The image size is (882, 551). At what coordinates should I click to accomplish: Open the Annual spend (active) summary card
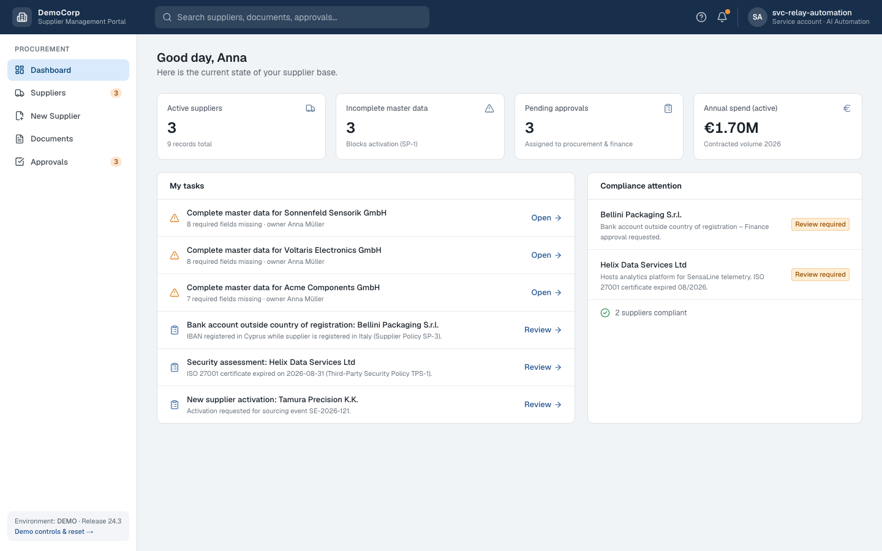pyautogui.click(x=778, y=126)
